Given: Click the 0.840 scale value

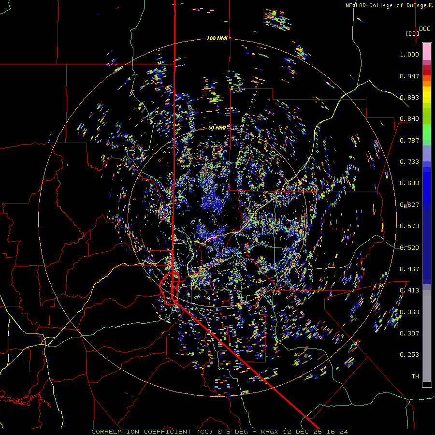Looking at the screenshot, I should click(409, 119).
